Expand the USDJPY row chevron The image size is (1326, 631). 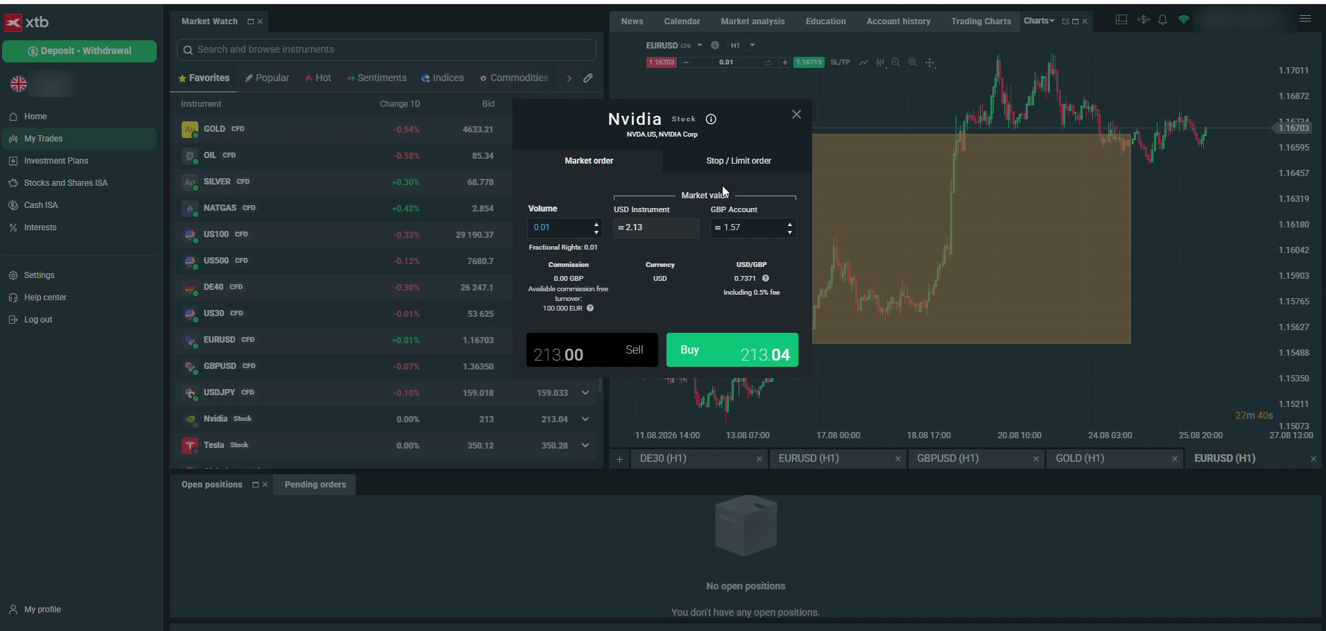(585, 392)
